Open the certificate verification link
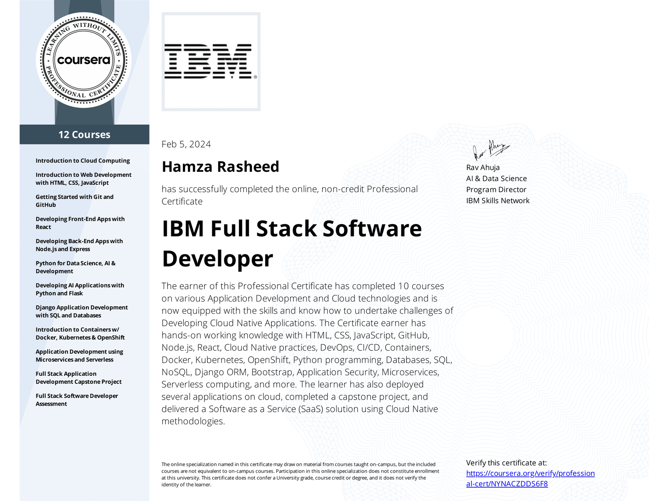Image resolution: width=649 pixels, height=501 pixels. (530, 473)
